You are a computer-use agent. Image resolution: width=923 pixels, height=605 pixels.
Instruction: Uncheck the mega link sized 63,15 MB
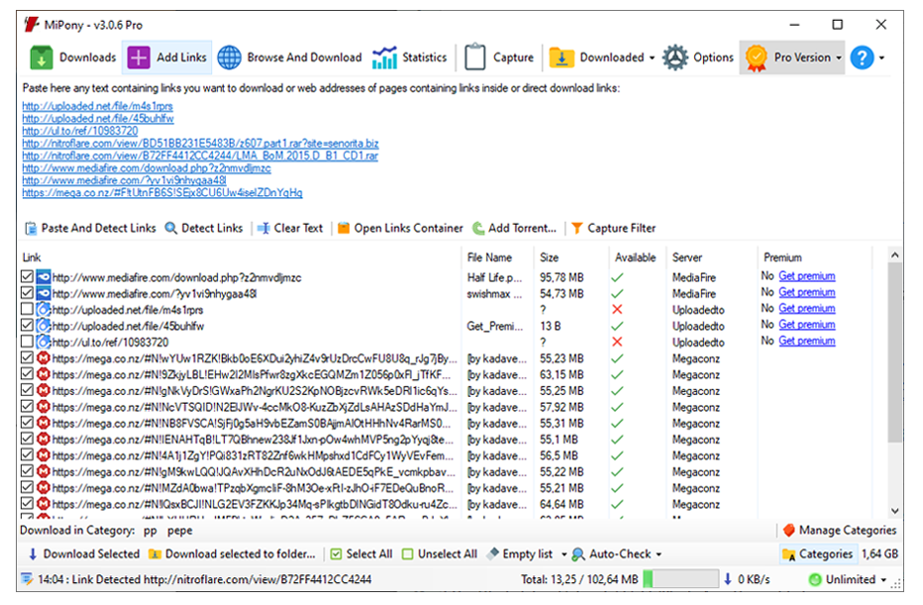pyautogui.click(x=27, y=373)
